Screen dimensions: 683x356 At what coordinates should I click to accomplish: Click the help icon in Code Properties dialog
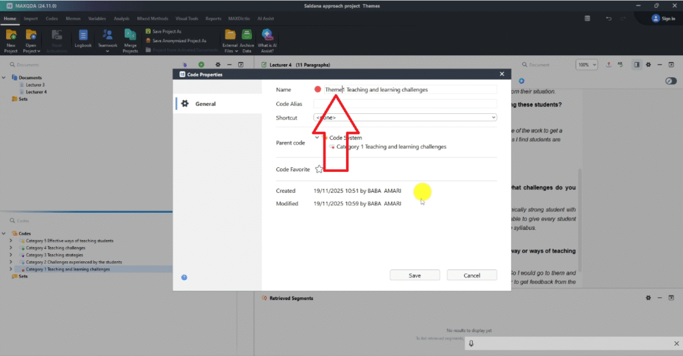[184, 277]
